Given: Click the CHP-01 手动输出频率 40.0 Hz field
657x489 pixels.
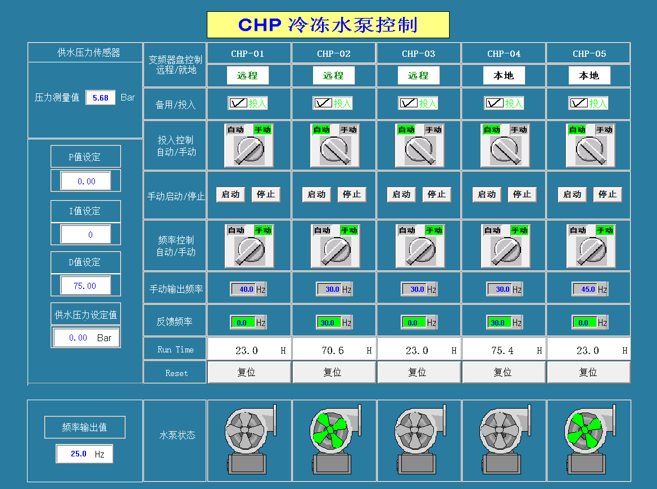Looking at the screenshot, I should [244, 288].
